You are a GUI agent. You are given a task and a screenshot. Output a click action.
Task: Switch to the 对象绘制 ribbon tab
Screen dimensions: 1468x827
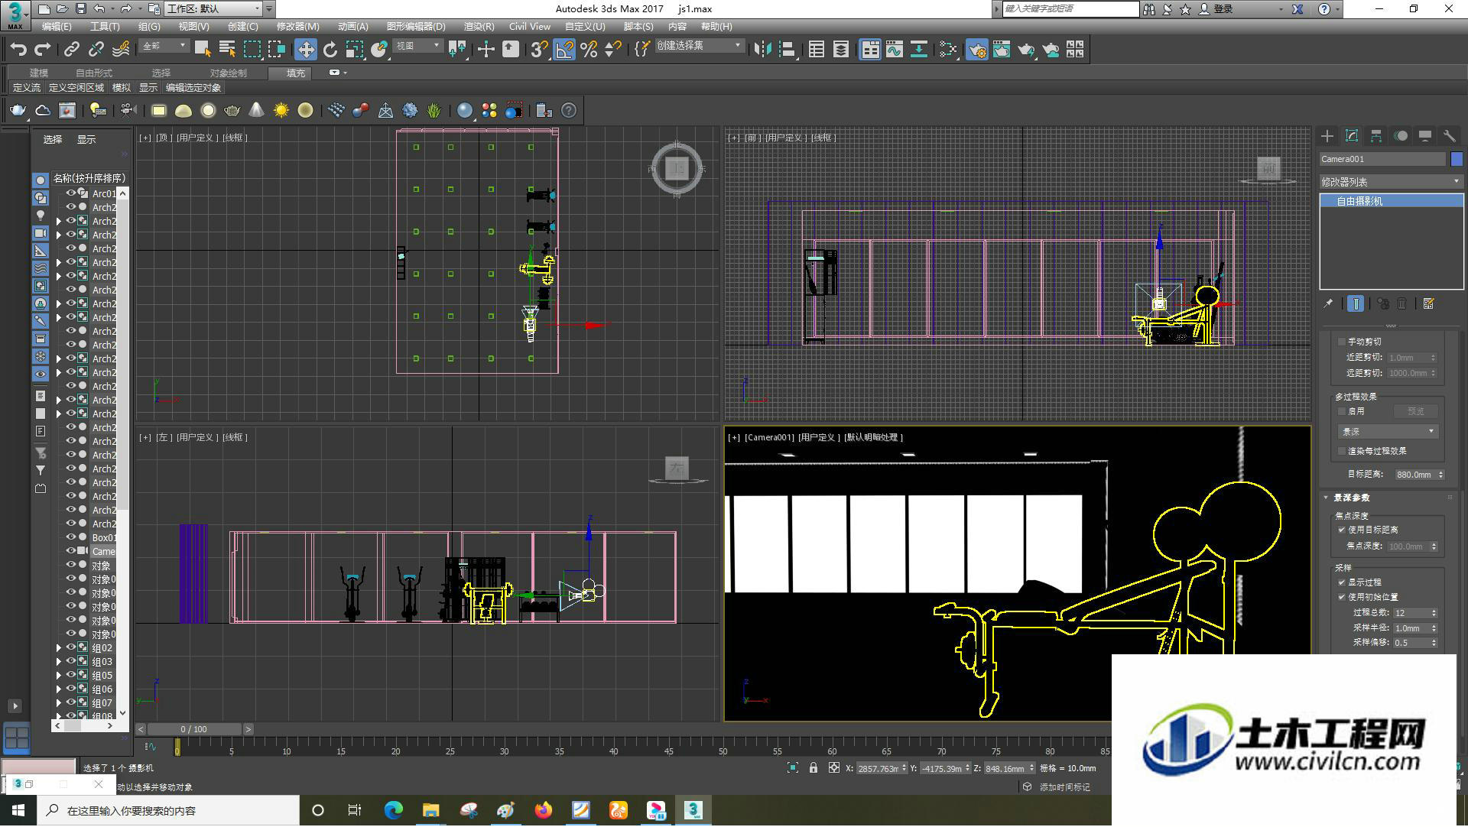pyautogui.click(x=228, y=73)
